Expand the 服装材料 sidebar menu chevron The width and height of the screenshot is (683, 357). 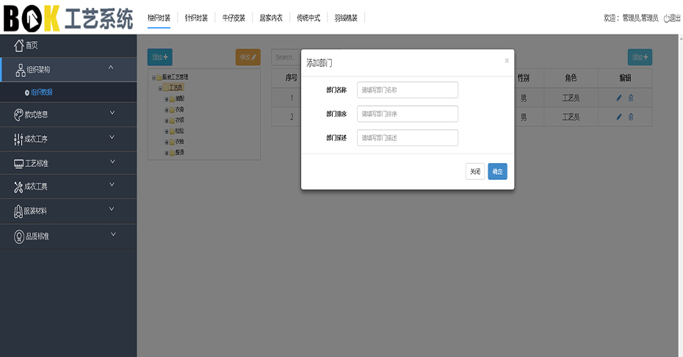click(112, 210)
